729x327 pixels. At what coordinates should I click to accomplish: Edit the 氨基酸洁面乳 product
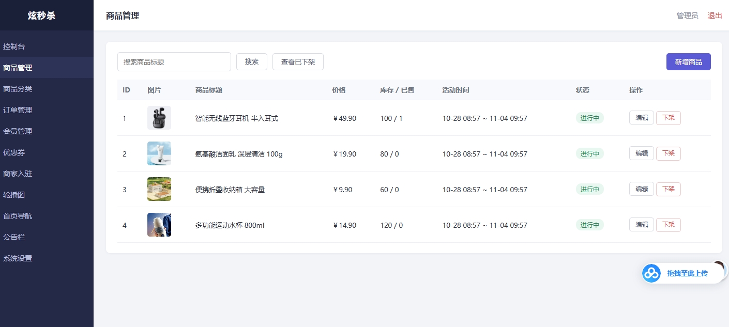[x=642, y=153]
